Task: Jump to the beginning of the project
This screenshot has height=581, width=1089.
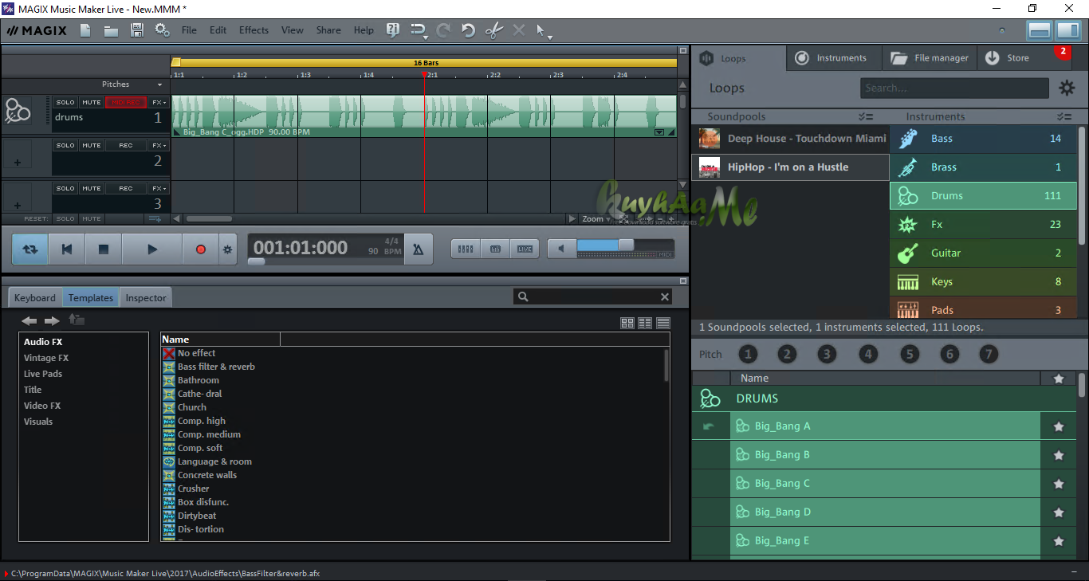Action: coord(67,249)
